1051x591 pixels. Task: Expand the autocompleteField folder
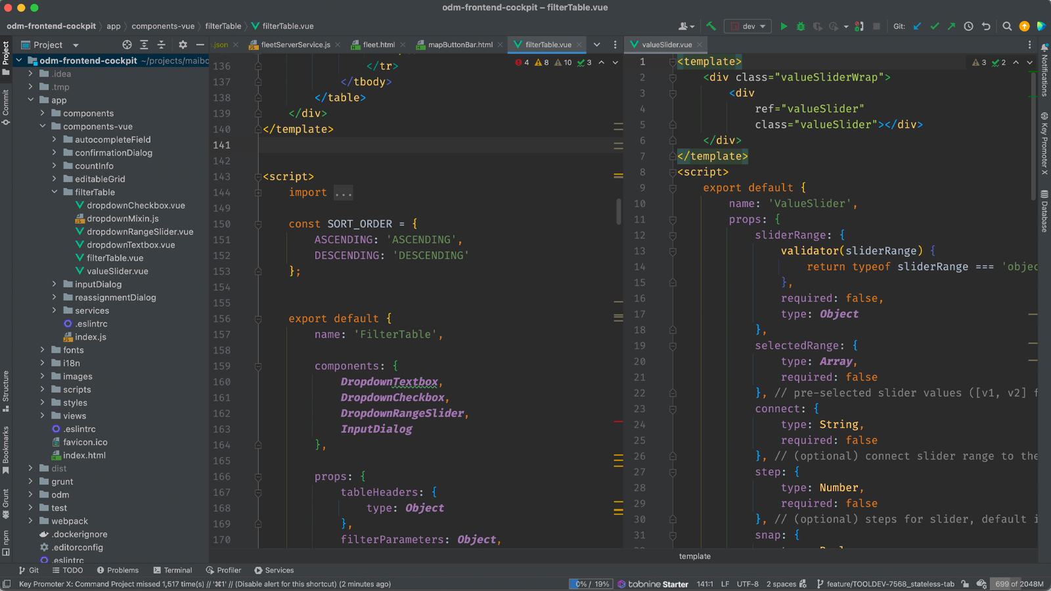(55, 140)
